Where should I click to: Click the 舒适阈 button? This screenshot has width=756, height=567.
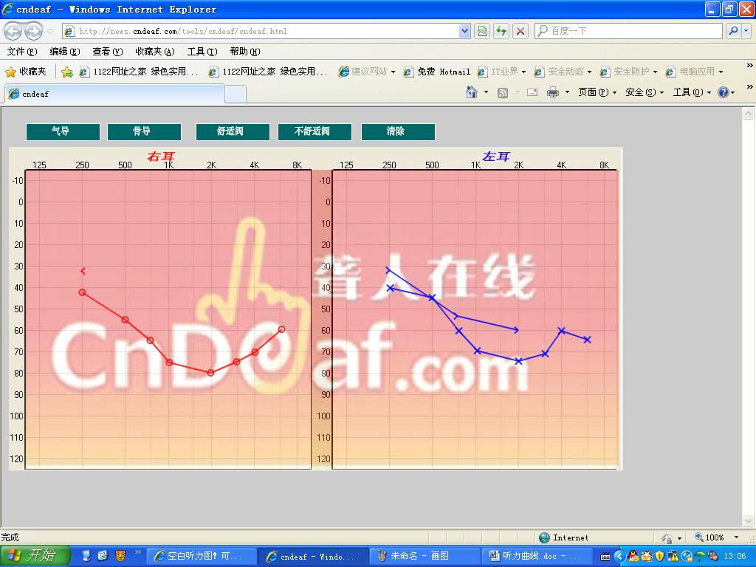coord(233,131)
